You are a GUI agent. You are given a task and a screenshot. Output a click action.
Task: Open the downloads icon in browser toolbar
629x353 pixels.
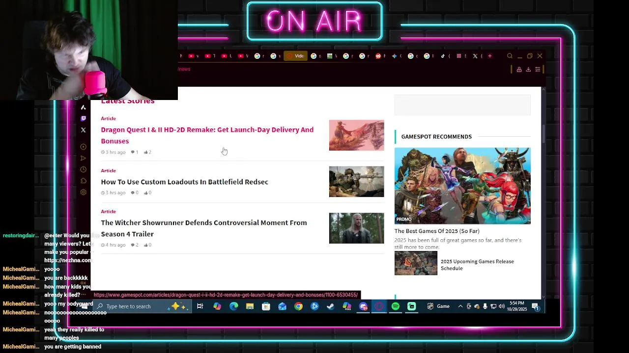(528, 70)
